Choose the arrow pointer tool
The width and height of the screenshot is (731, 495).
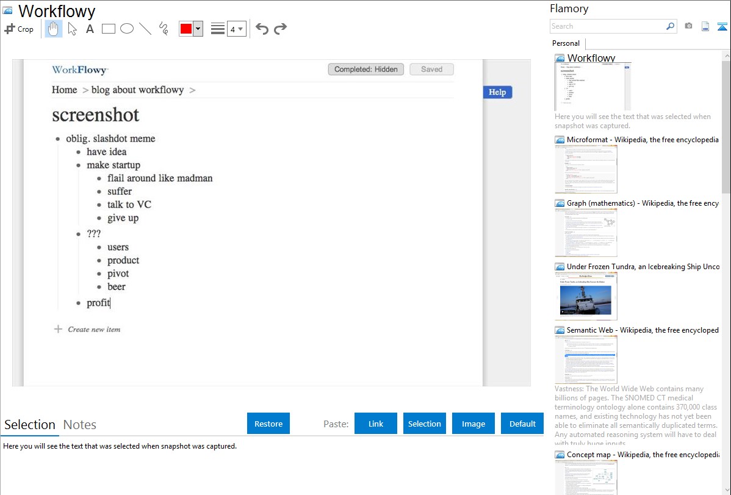click(72, 29)
